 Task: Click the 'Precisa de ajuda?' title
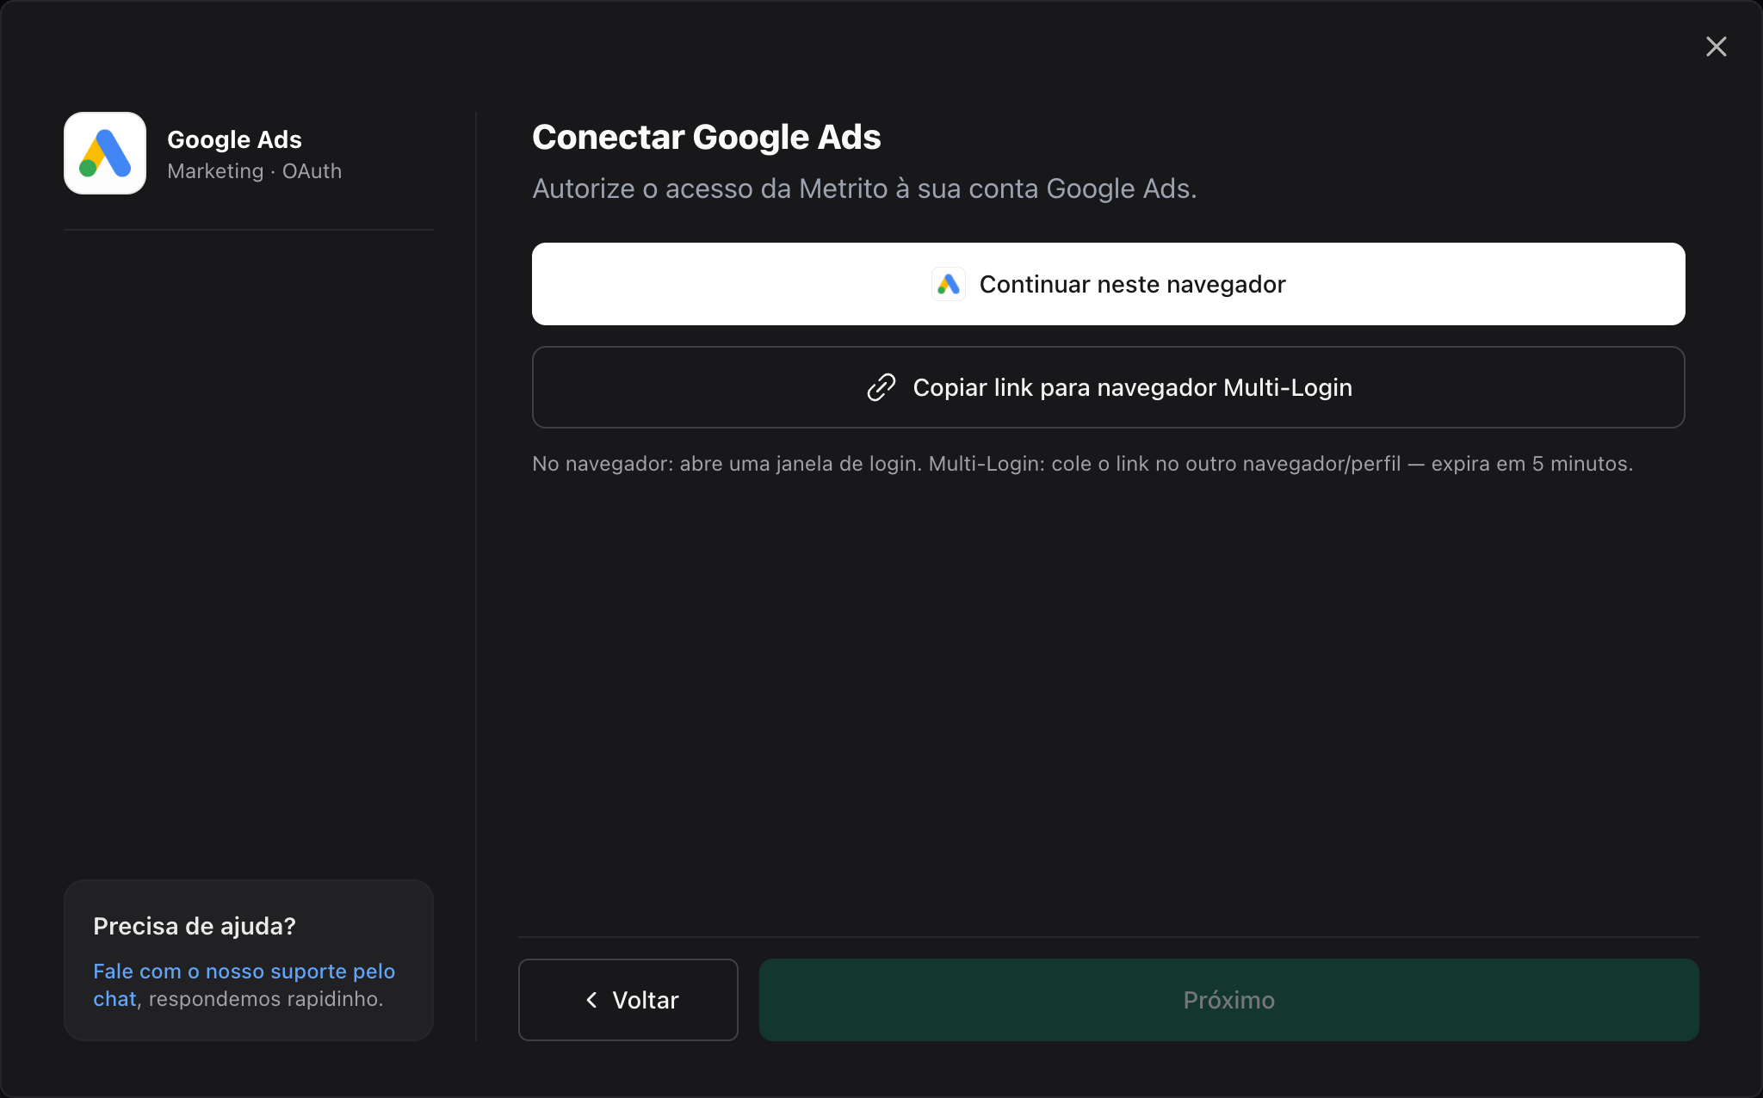(x=194, y=926)
